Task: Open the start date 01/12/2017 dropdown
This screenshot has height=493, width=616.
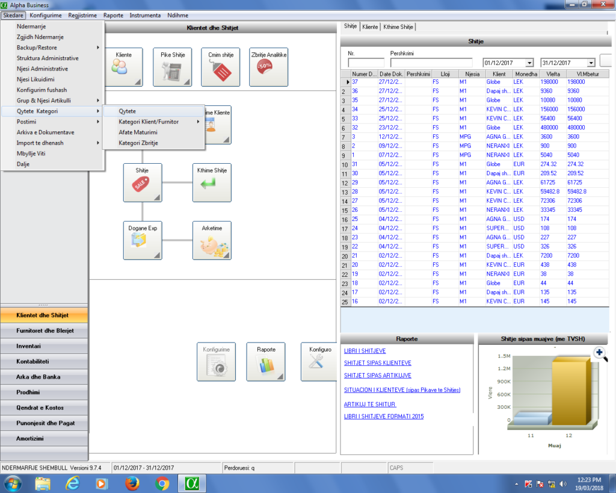Action: 529,63
